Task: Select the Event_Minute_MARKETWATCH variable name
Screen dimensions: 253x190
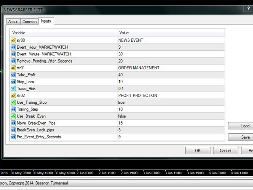Action: tap(44, 54)
